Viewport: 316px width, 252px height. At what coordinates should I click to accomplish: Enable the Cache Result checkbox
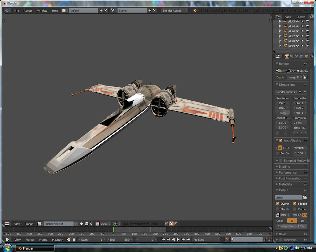(295, 209)
